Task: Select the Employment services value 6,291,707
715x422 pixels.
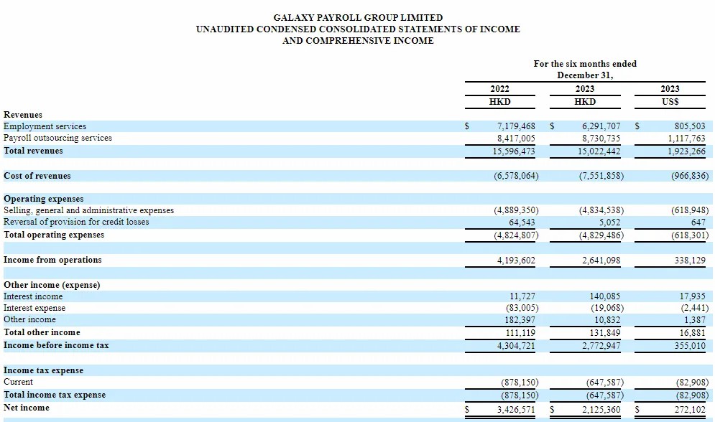Action: pyautogui.click(x=601, y=126)
